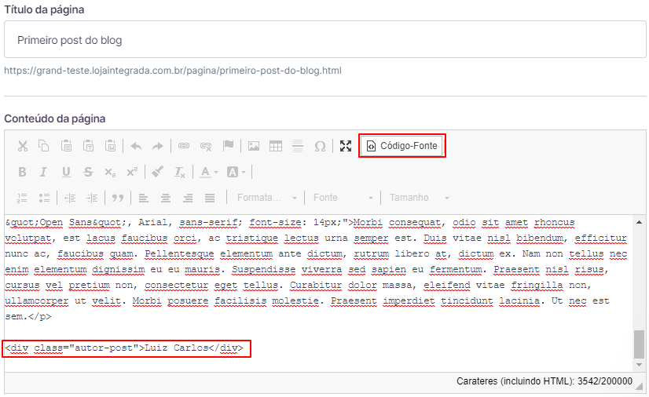Toggle underline formatting
This screenshot has width=649, height=397.
[66, 172]
